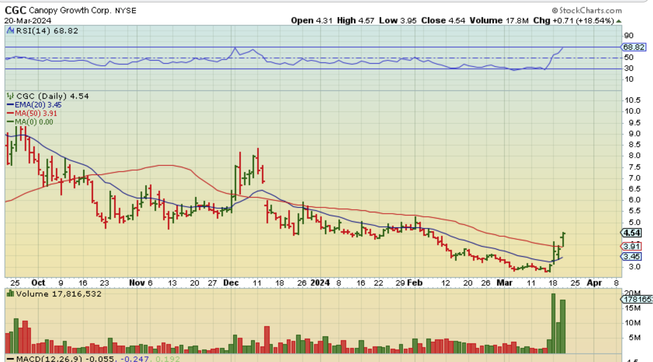Click the 68.82 RSI value tag on right axis
The image size is (653, 362).
point(634,47)
